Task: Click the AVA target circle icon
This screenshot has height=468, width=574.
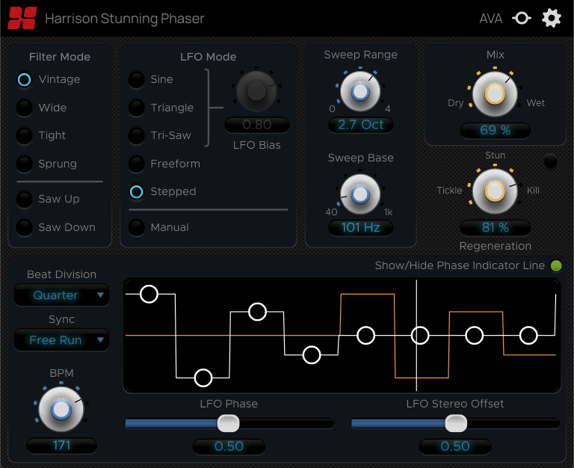Action: [x=522, y=18]
